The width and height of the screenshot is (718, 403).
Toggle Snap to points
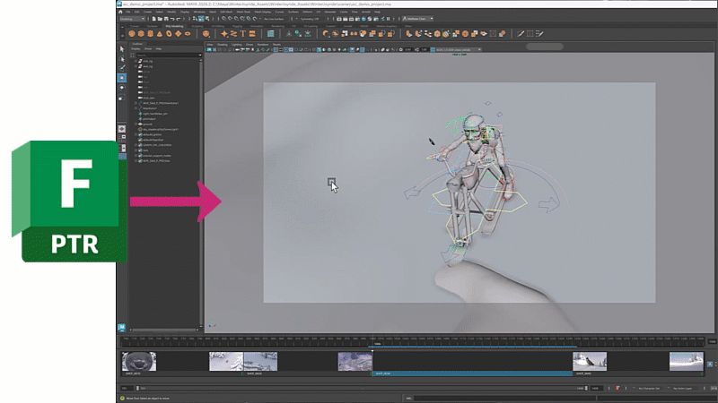tap(236, 19)
